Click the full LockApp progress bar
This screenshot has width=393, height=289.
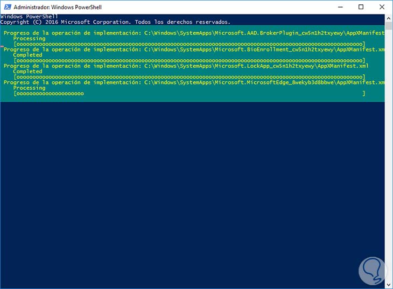[x=190, y=77]
